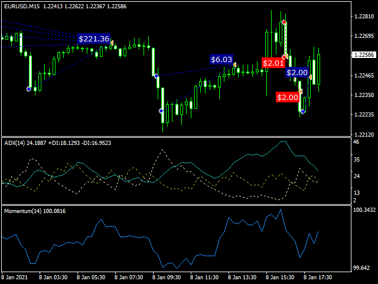This screenshot has height=284, width=378.
Task: Click the Momentum scale value 99.642
Action: (x=361, y=268)
